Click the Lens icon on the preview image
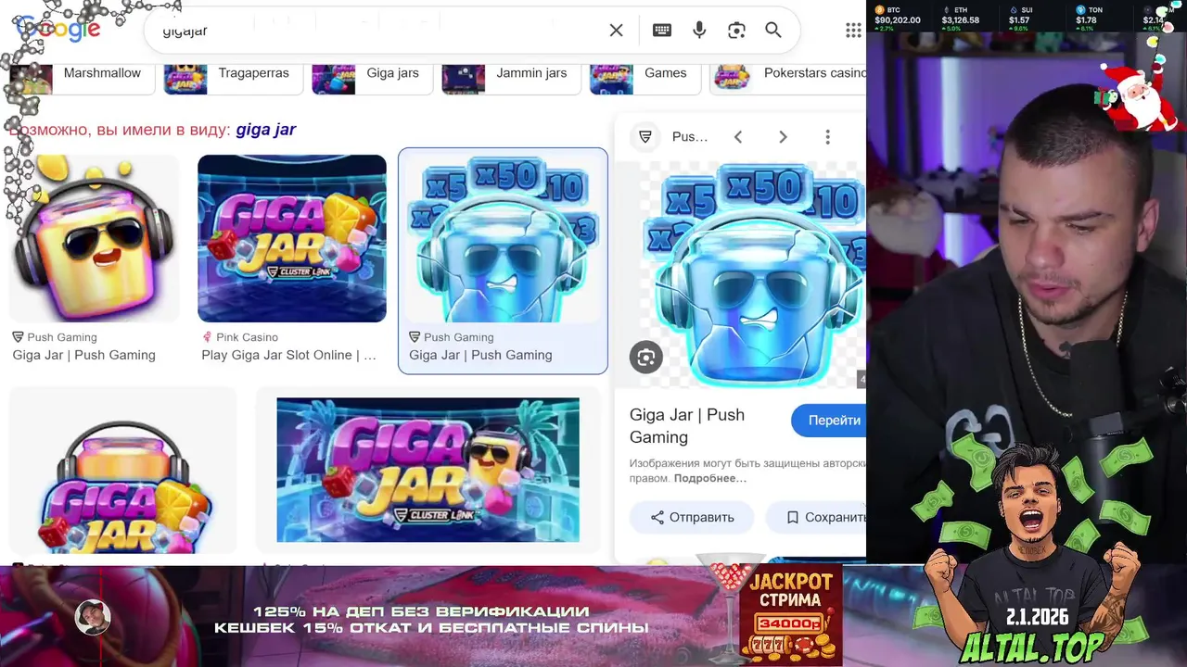Image resolution: width=1187 pixels, height=667 pixels. 646,358
